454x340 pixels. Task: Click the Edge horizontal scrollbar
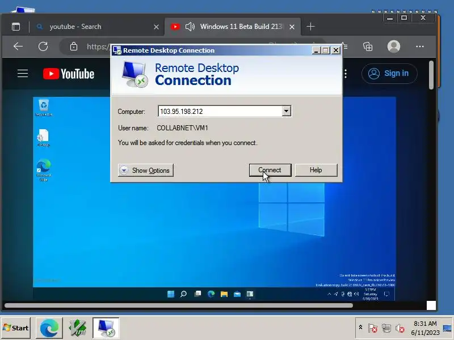[x=179, y=305]
